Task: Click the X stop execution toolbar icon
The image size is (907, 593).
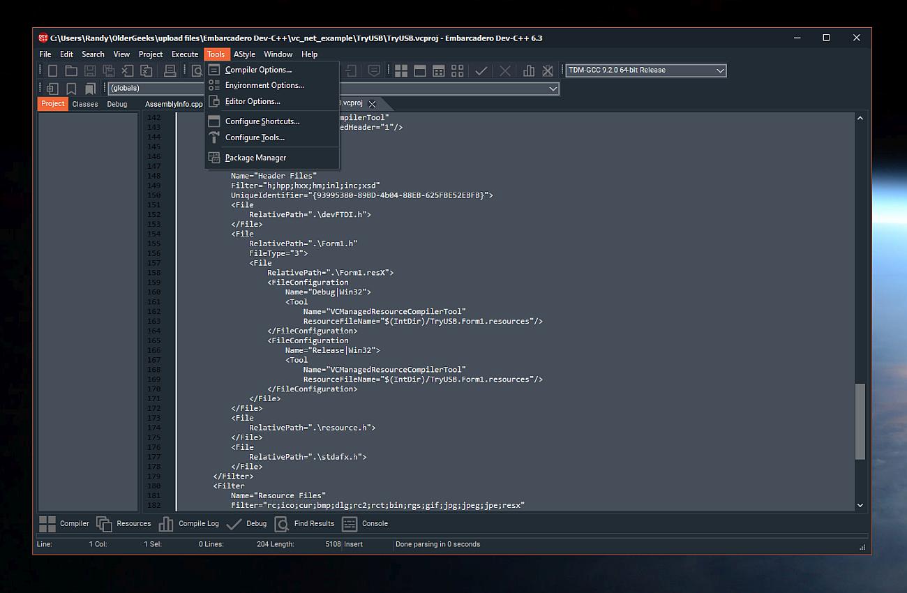Action: (505, 70)
